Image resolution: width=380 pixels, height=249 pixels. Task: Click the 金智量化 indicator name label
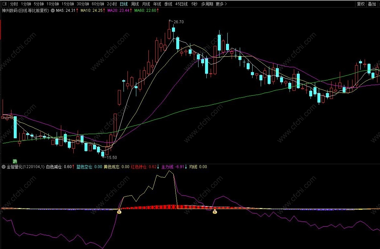tap(26, 167)
